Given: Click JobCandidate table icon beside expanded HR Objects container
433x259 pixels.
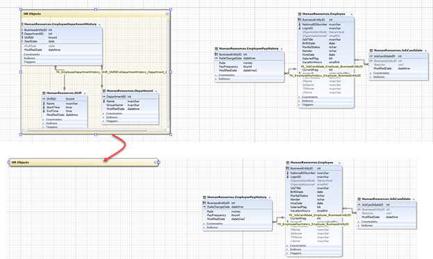Looking at the screenshot, I should click(x=371, y=51).
